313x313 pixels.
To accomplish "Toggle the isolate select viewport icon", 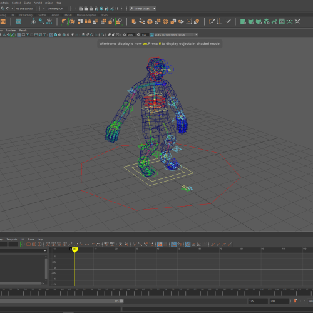I will pos(103,34).
